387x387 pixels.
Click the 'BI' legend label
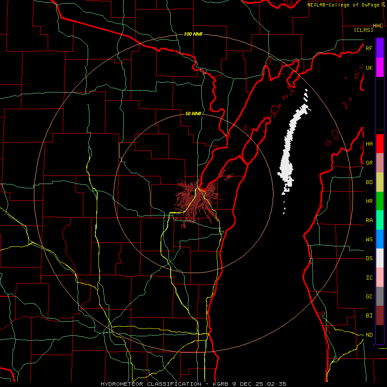tap(369, 316)
